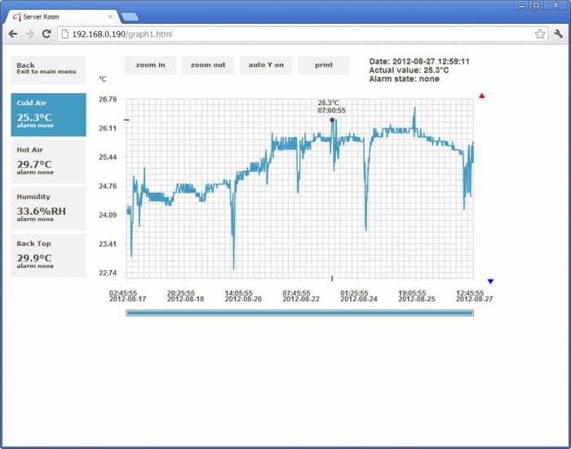The image size is (571, 449).
Task: Click the browser forward arrow
Action: coord(29,34)
